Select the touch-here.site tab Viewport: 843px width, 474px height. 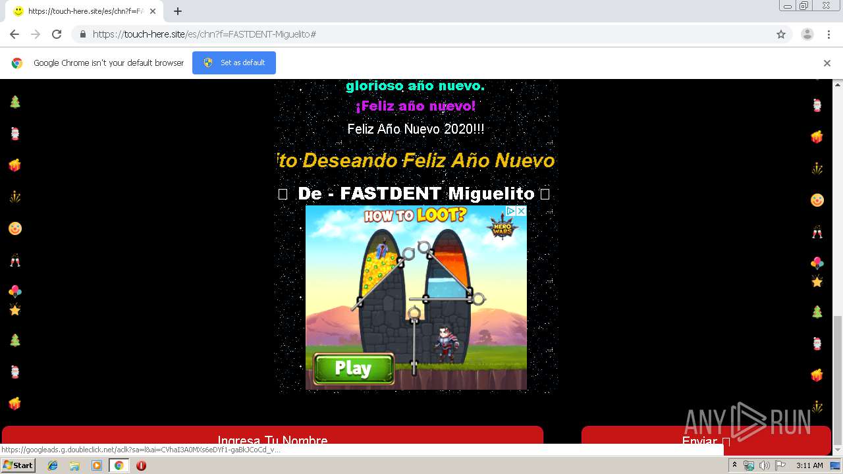pyautogui.click(x=83, y=11)
